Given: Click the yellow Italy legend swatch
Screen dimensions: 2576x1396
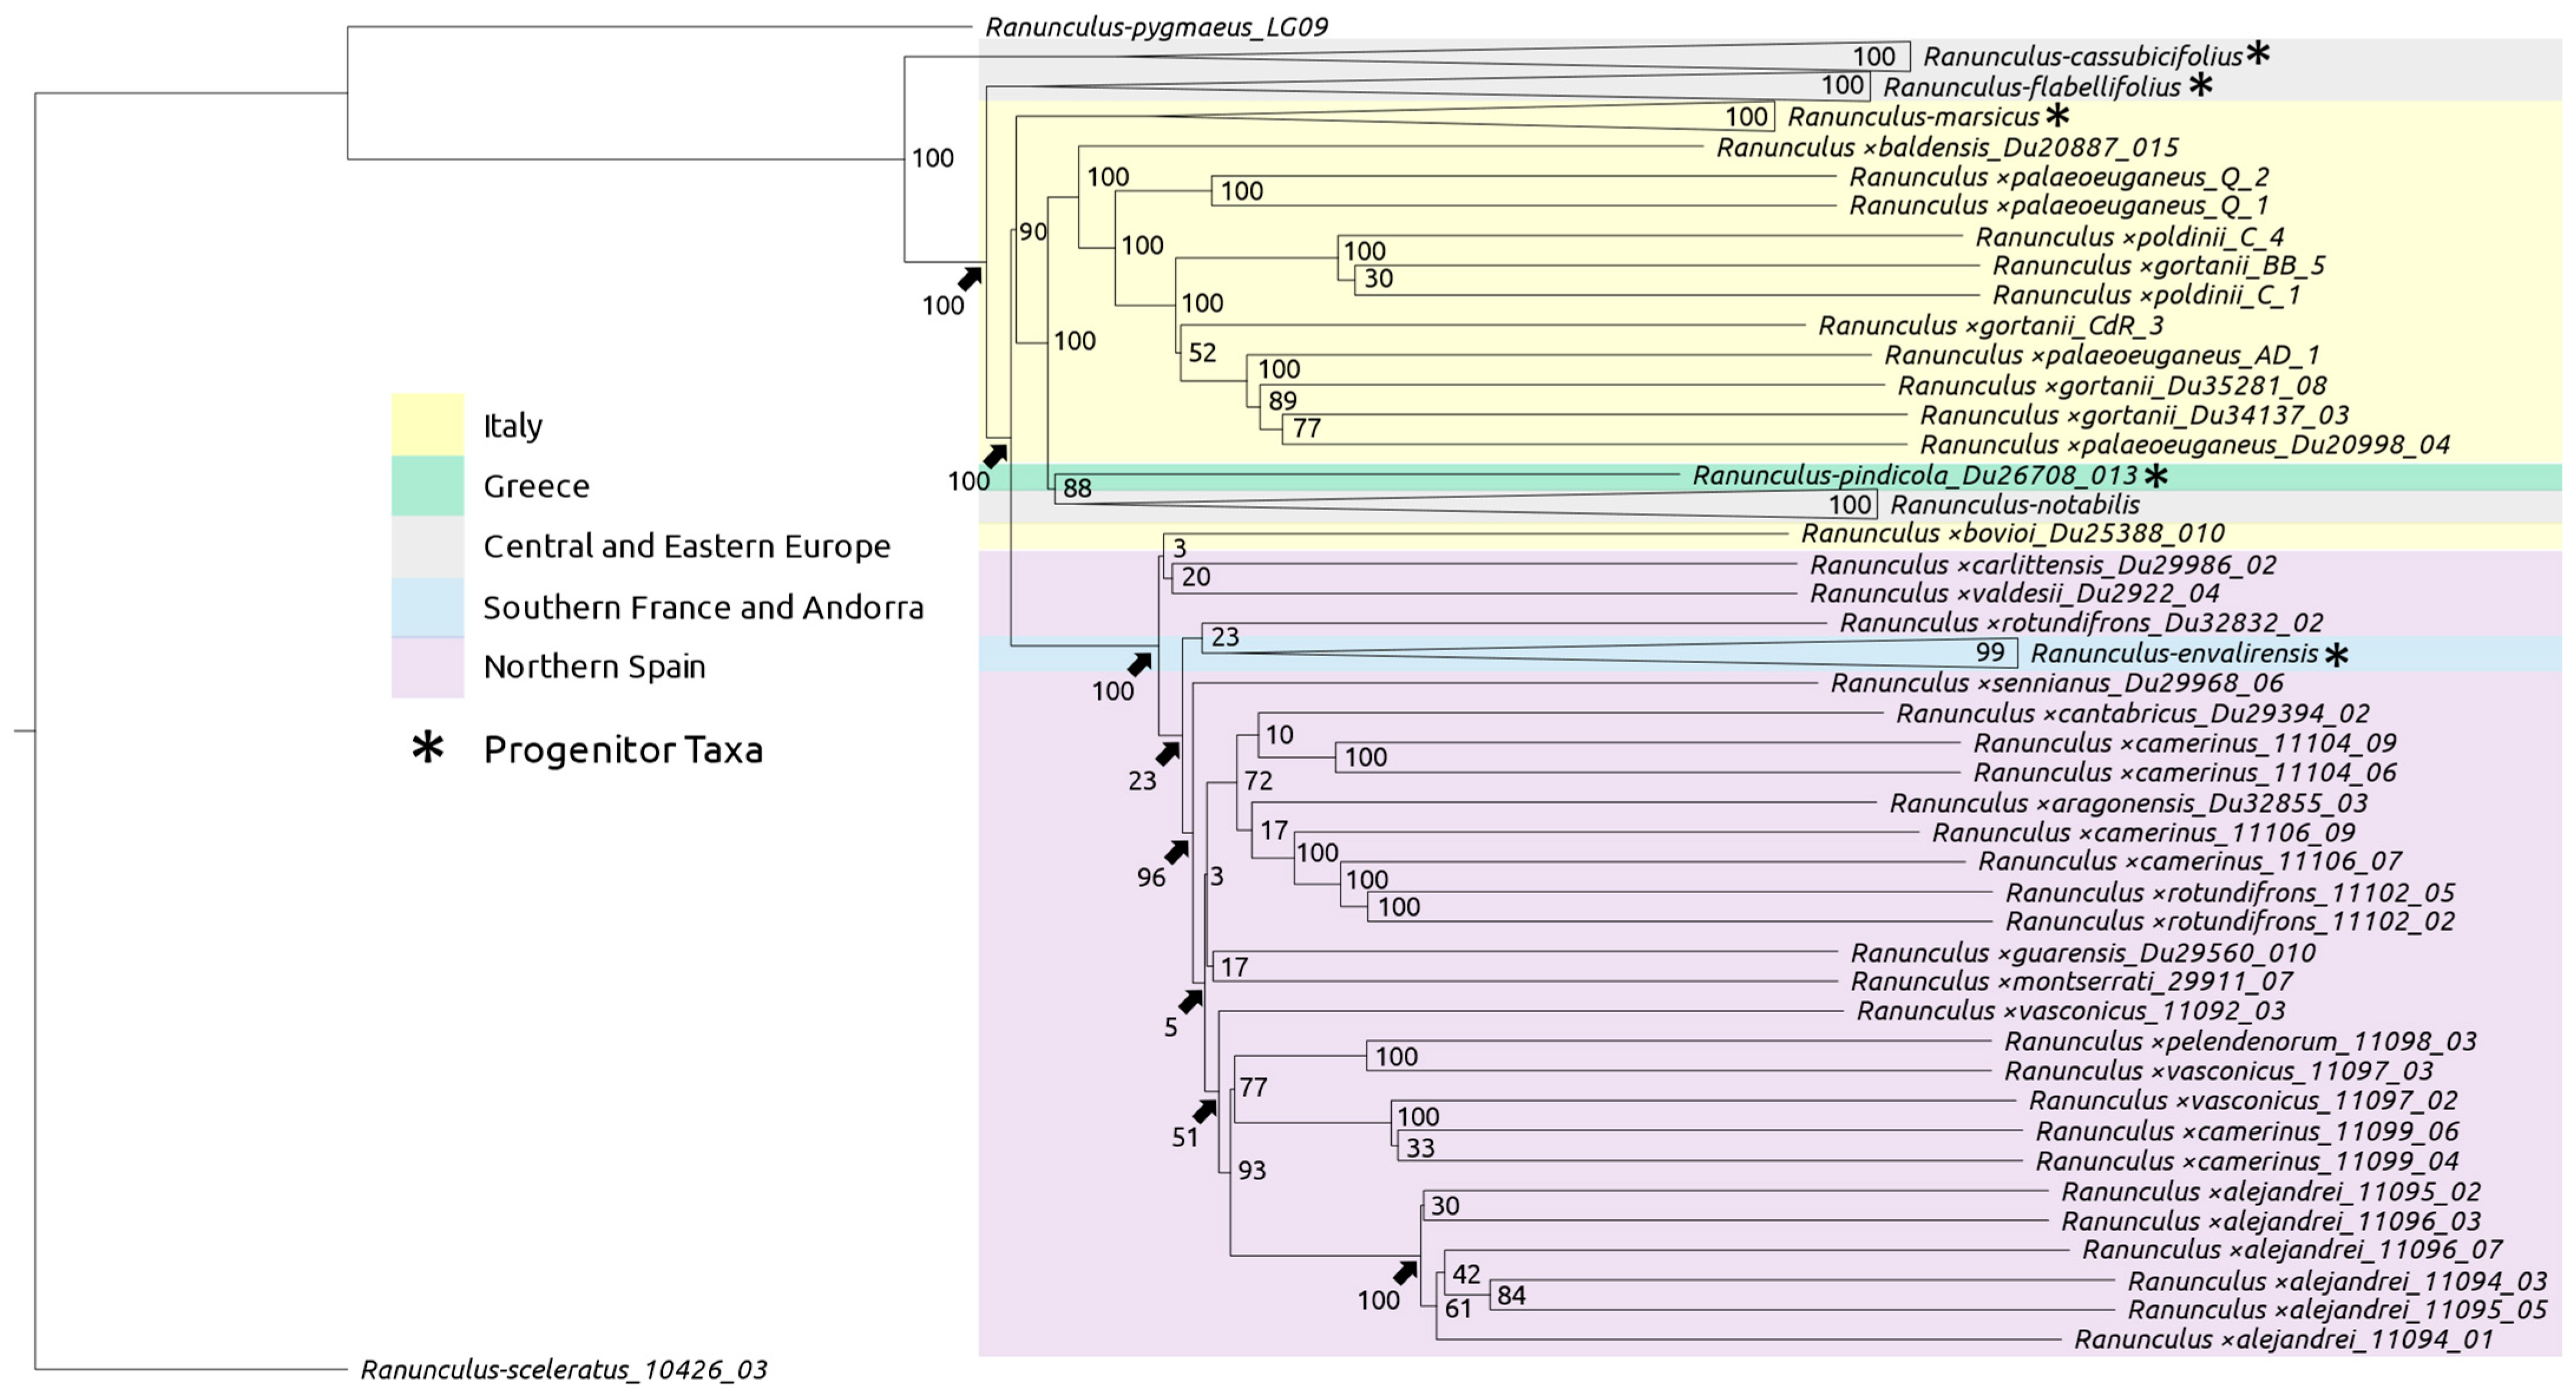Looking at the screenshot, I should 427,424.
